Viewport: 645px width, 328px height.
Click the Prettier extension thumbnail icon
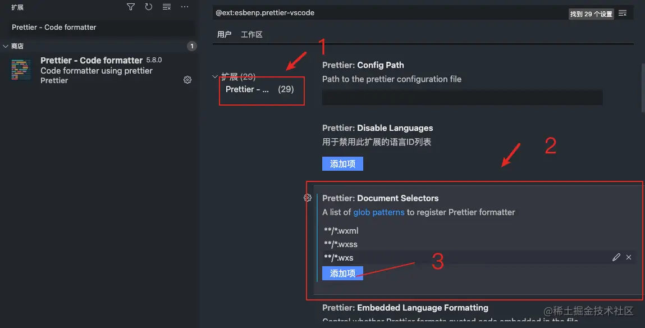click(x=21, y=70)
